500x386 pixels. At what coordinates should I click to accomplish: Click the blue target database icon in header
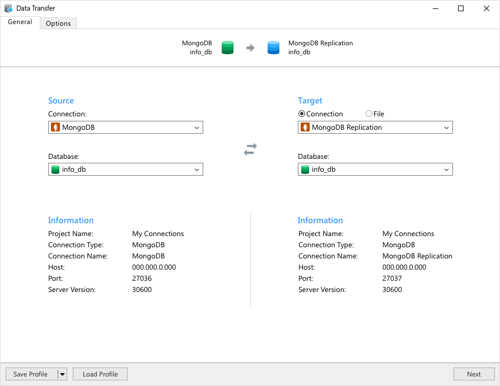click(273, 48)
